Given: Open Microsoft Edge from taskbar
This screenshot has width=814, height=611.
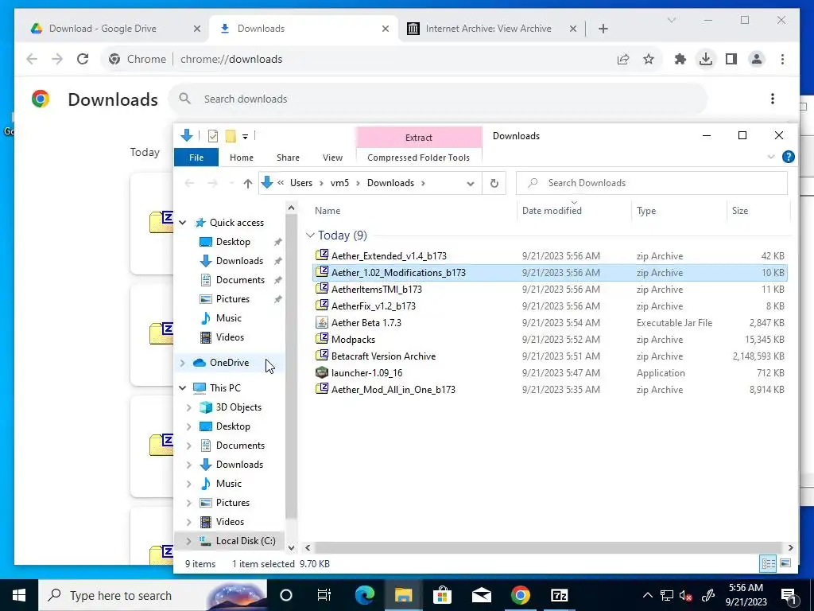Looking at the screenshot, I should click(x=364, y=595).
